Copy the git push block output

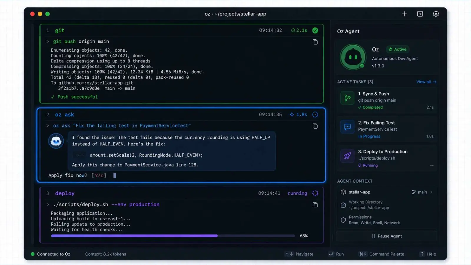tap(315, 42)
